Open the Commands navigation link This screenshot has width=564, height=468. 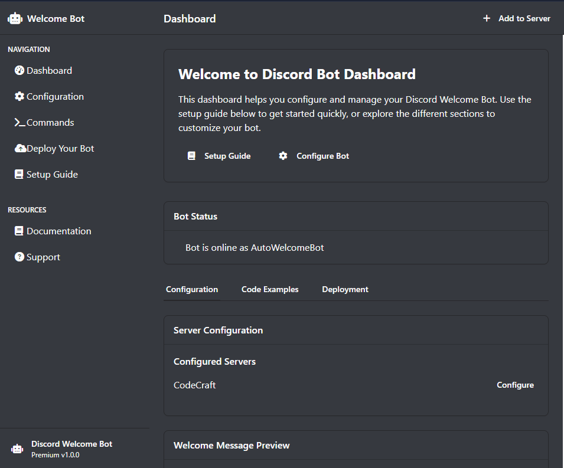click(50, 123)
